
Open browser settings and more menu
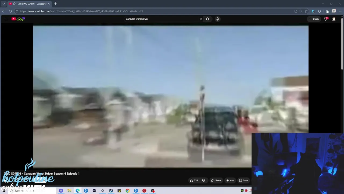click(340, 11)
